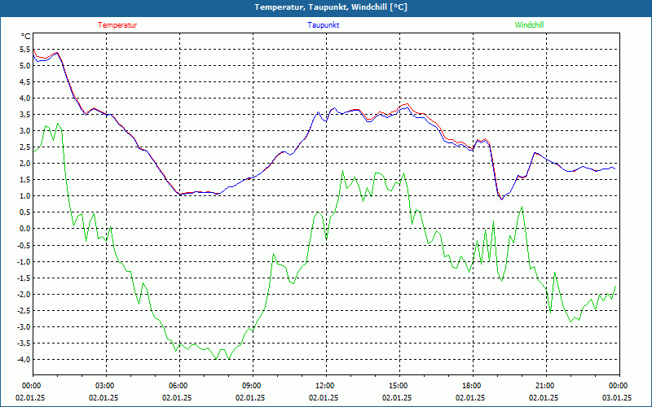
Task: Click the 12:00 time axis label
Action: (324, 386)
